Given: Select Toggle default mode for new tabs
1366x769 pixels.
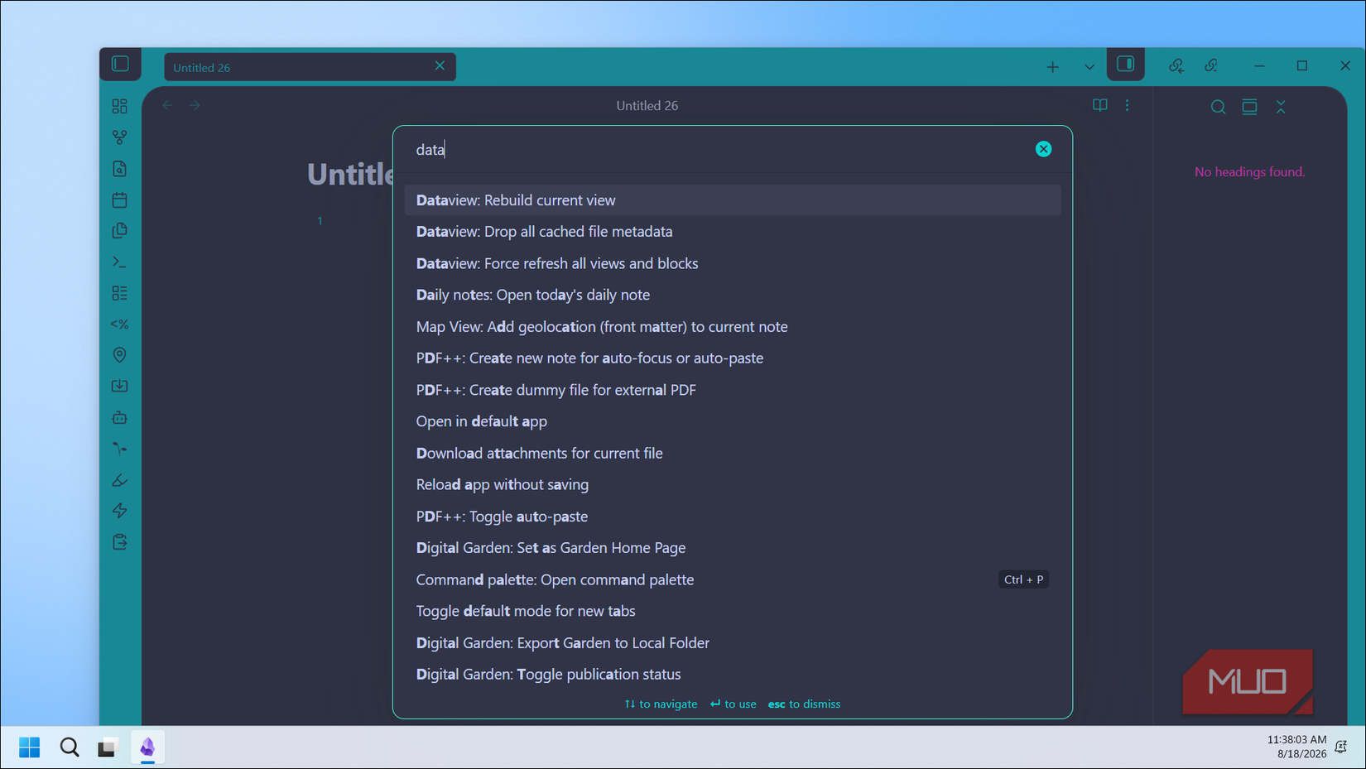Looking at the screenshot, I should pos(733,611).
